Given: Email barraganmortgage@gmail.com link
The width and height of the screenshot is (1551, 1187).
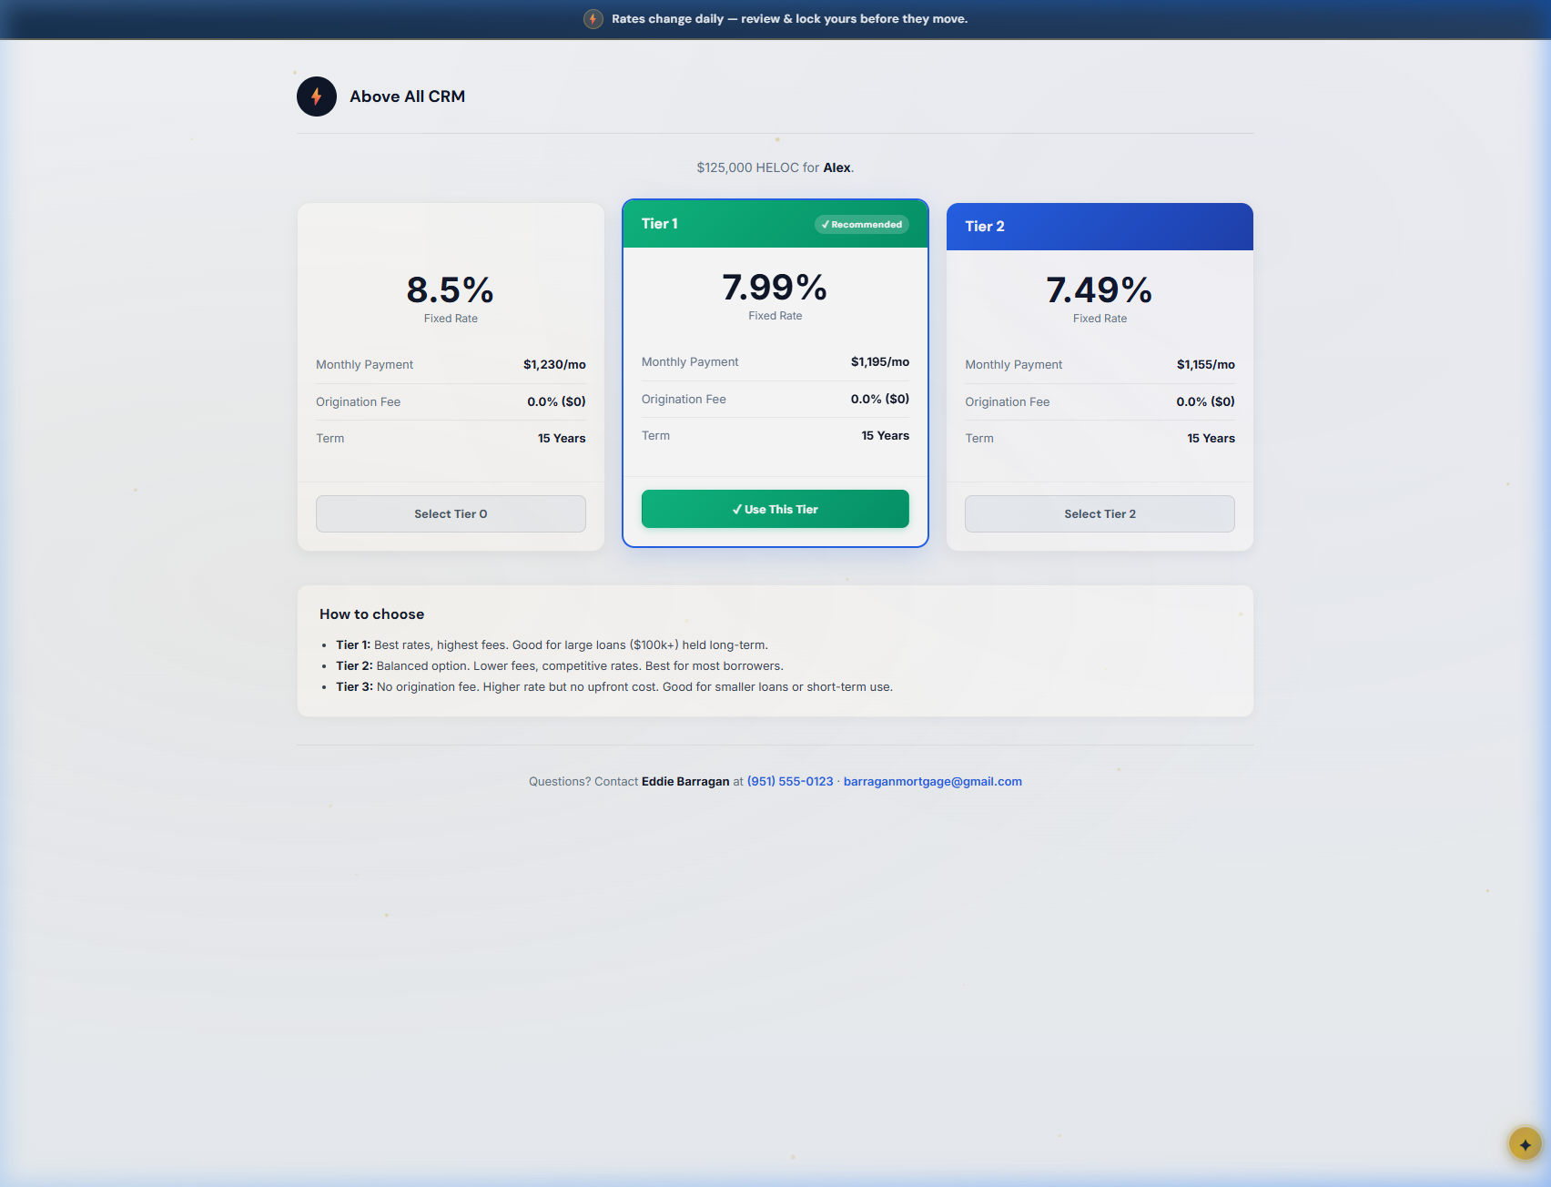Looking at the screenshot, I should [933, 781].
